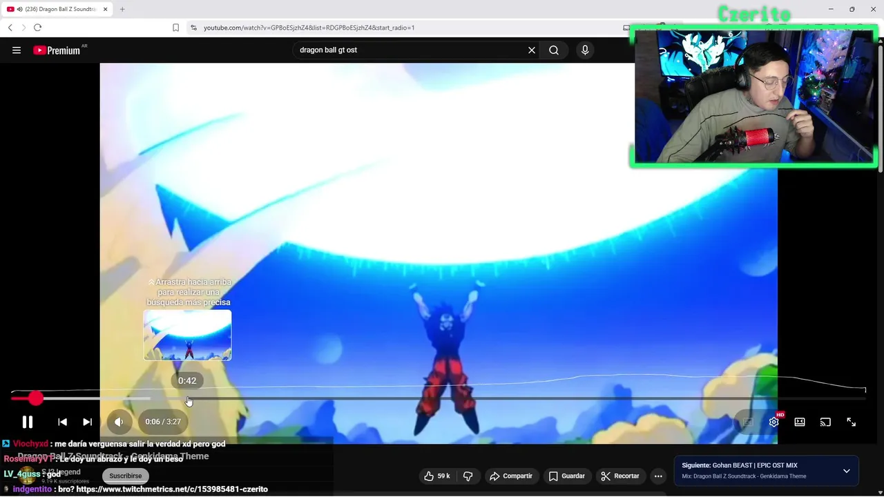
Task: Close the Dragon Ball Z Soundtrack tab
Action: (x=105, y=9)
